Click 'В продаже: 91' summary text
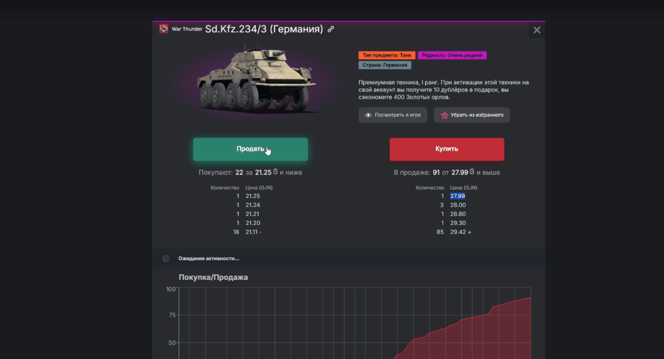Viewport: 664px width, 359px height. [x=417, y=173]
